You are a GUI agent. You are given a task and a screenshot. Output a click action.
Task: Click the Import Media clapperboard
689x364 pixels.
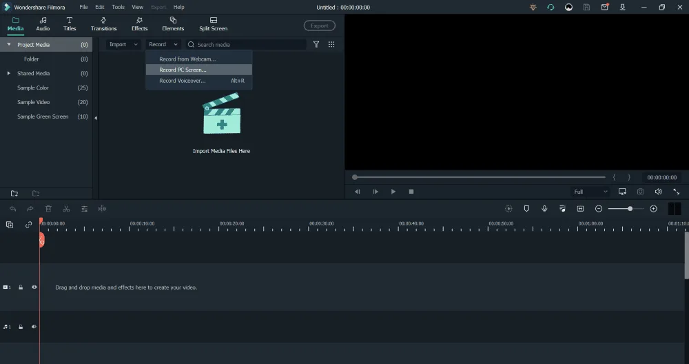221,113
